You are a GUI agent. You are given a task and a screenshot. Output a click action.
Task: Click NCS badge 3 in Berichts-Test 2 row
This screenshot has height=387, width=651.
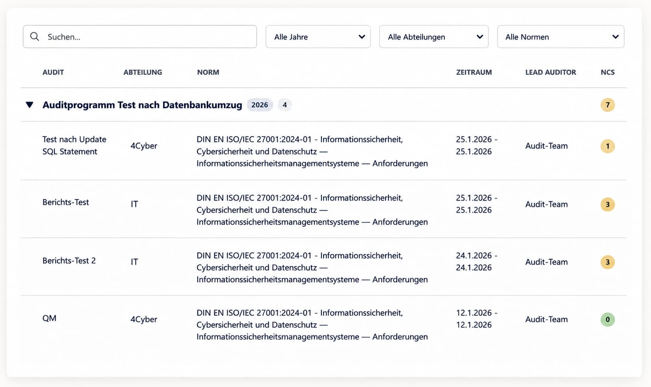[608, 262]
